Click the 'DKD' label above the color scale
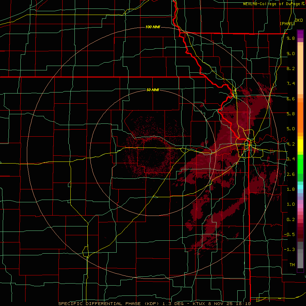 tap(299, 20)
